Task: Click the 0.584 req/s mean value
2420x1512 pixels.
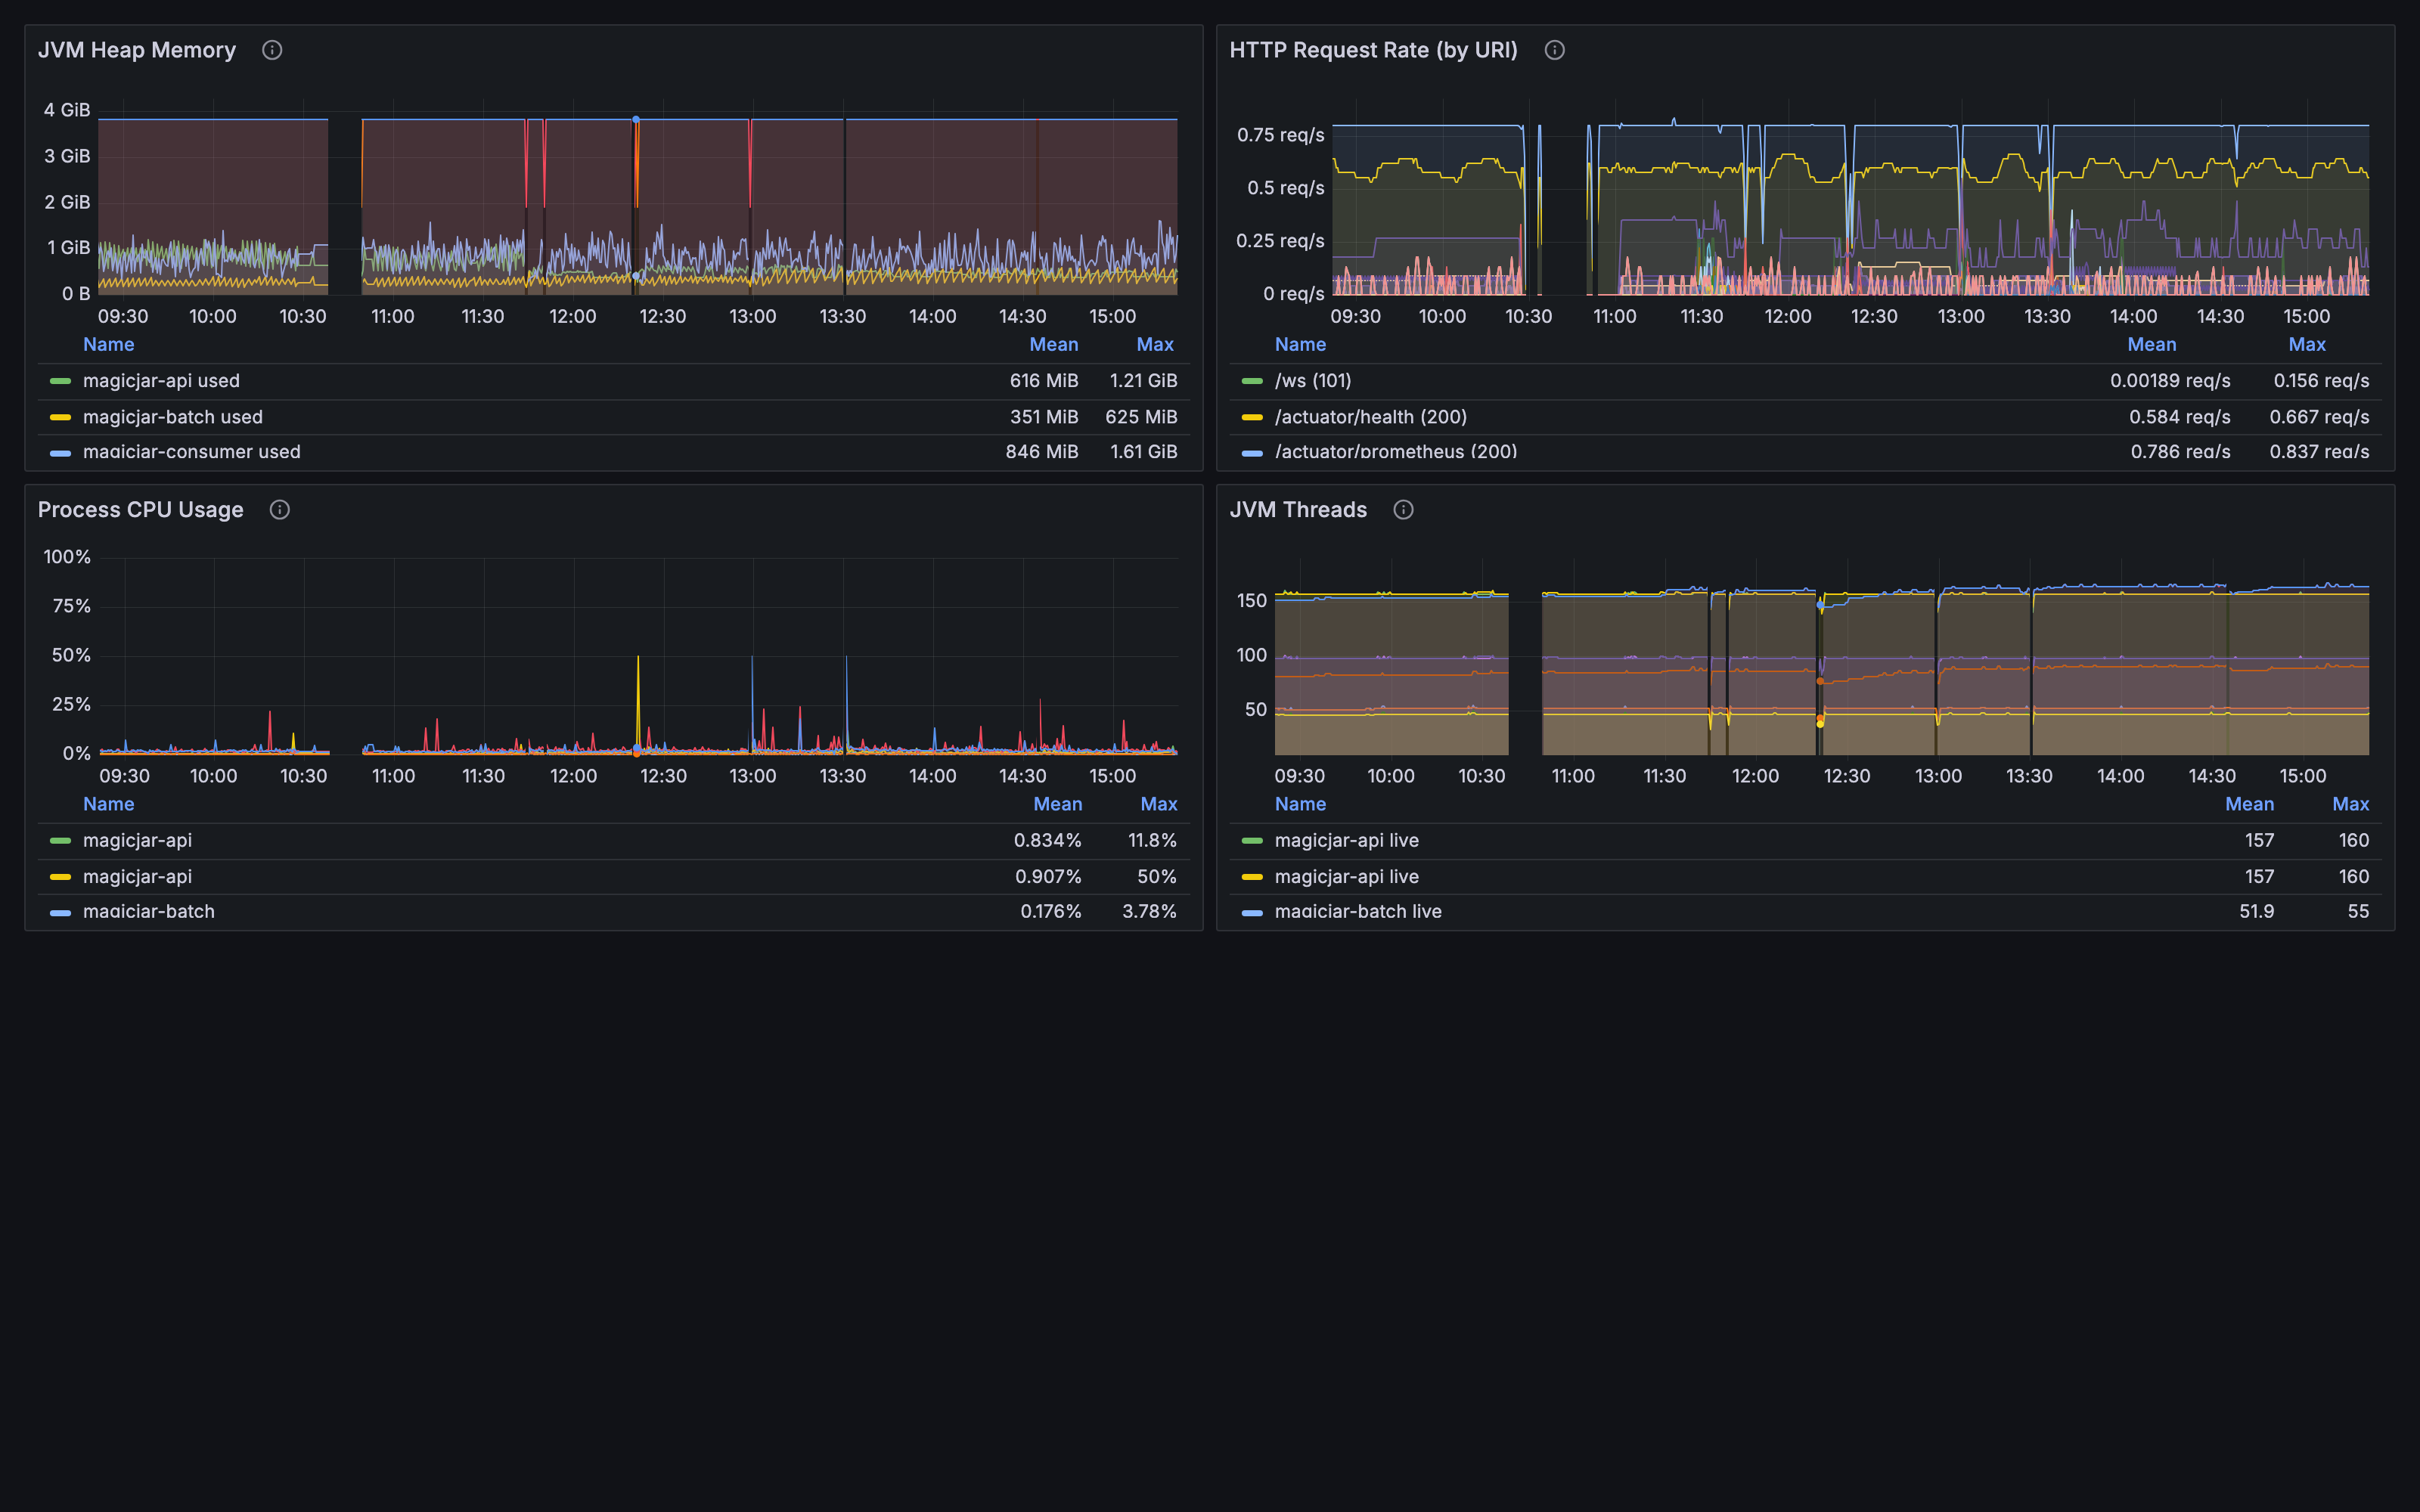Action: click(2179, 417)
